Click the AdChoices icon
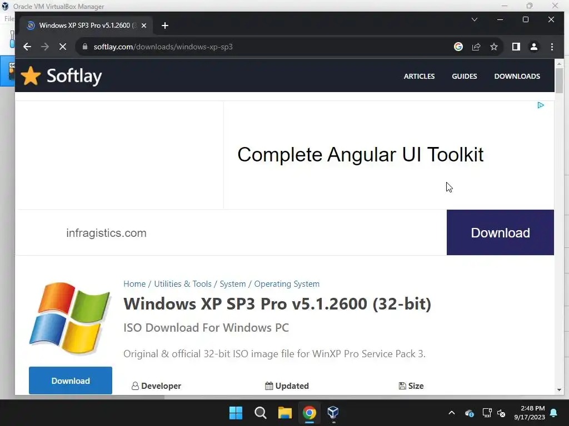The height and width of the screenshot is (426, 569). (541, 105)
